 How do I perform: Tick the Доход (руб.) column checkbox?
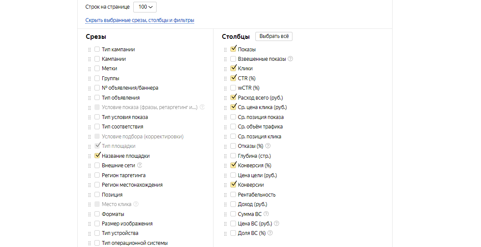(233, 204)
